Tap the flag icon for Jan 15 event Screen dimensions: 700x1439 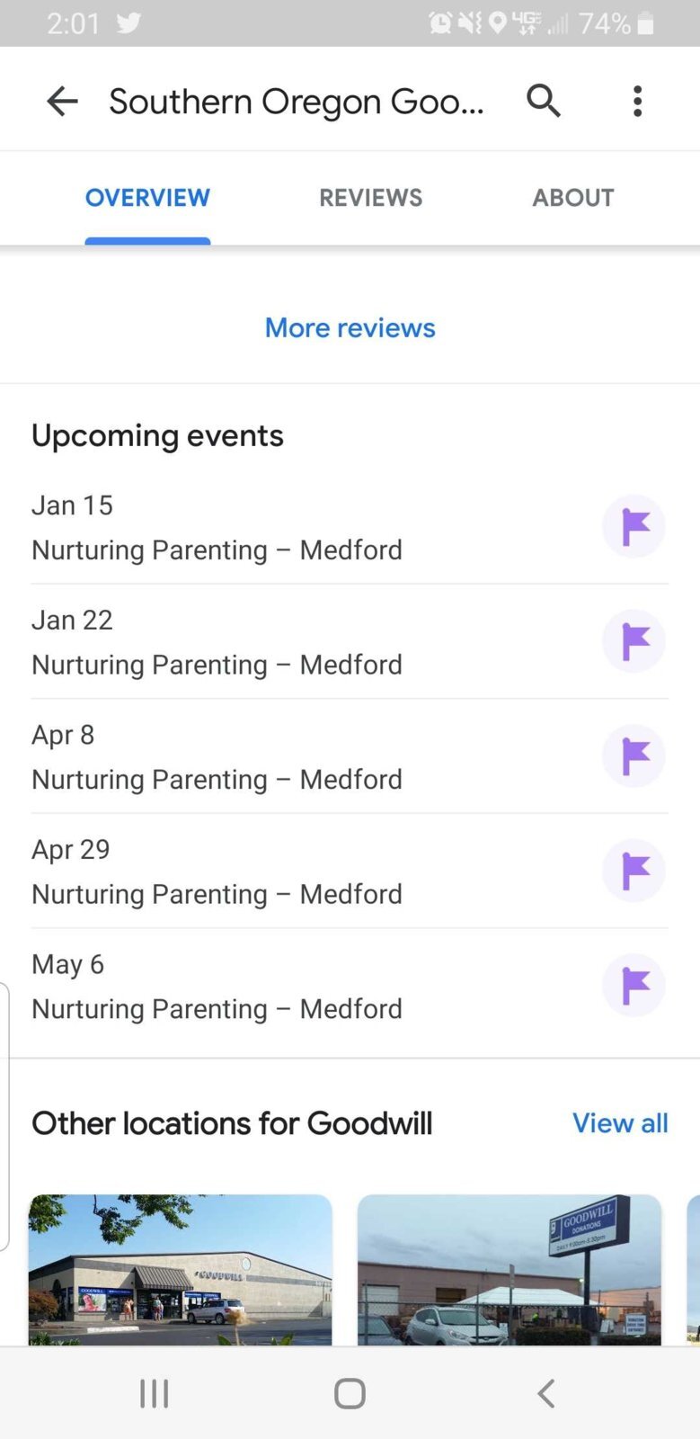click(634, 526)
